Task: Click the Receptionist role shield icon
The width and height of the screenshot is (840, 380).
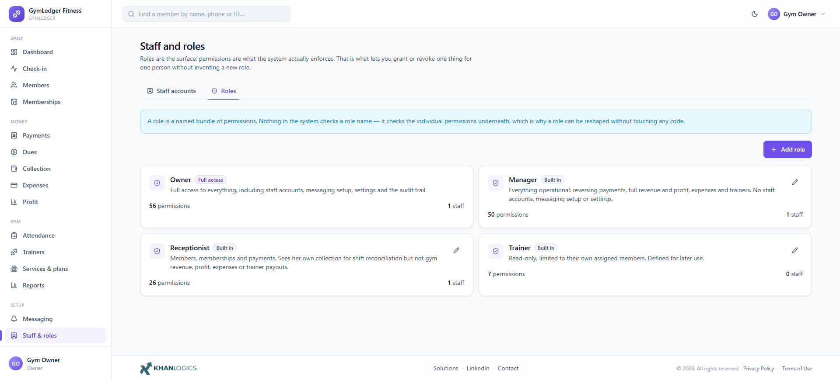Action: coord(157,251)
